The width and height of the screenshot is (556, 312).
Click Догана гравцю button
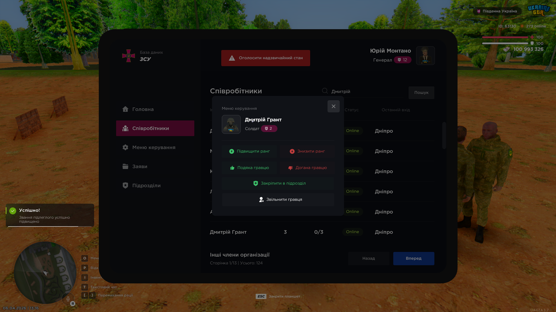[x=307, y=168]
